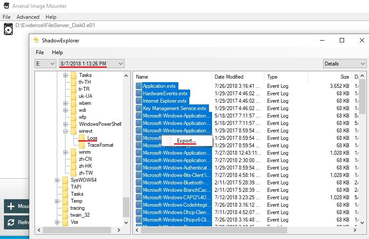Image resolution: width=369 pixels, height=239 pixels.
Task: Select the uk-UA folder in tree
Action: click(85, 96)
